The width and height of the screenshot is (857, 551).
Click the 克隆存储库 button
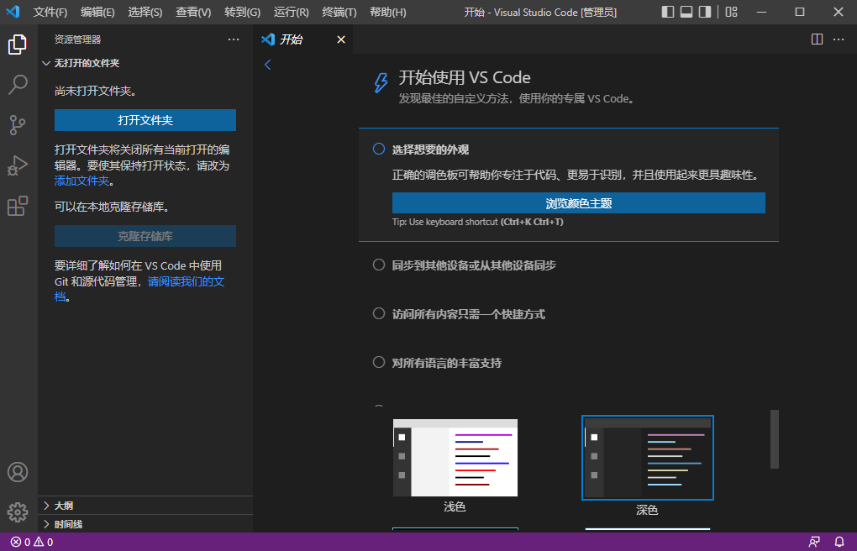(145, 236)
